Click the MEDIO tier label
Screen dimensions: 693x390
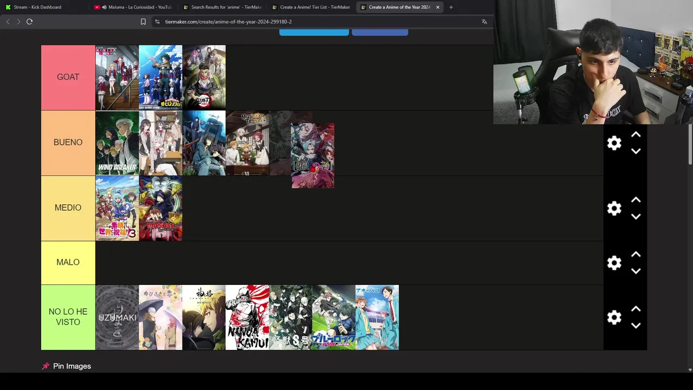tap(68, 209)
